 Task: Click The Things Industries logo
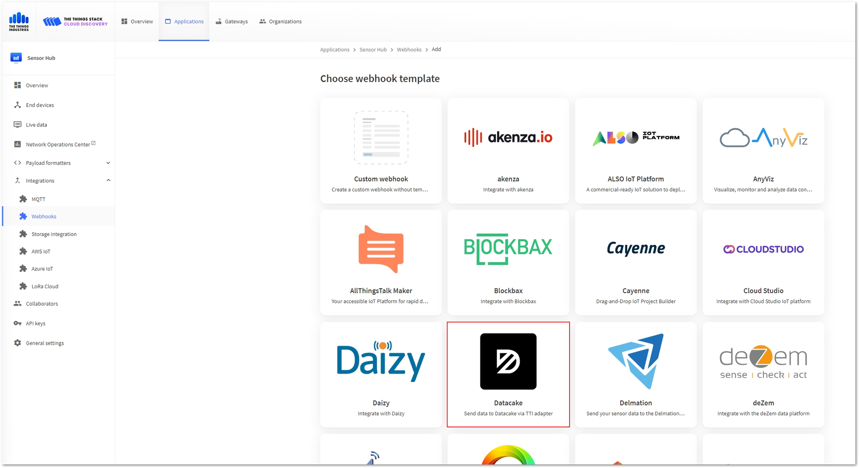pos(19,21)
